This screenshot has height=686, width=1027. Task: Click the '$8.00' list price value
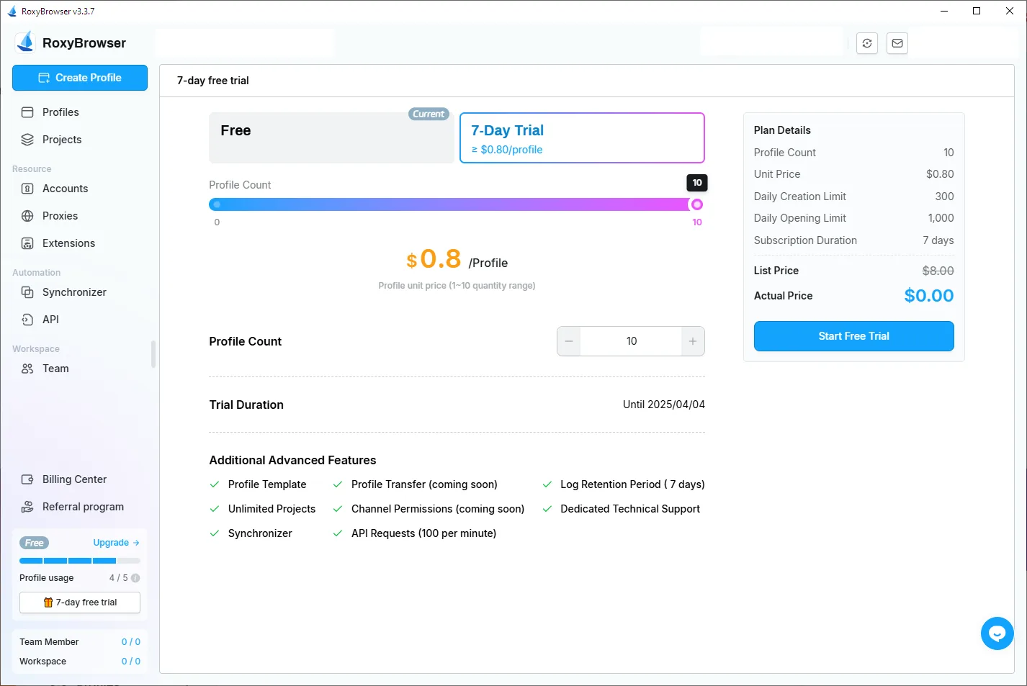coord(938,271)
